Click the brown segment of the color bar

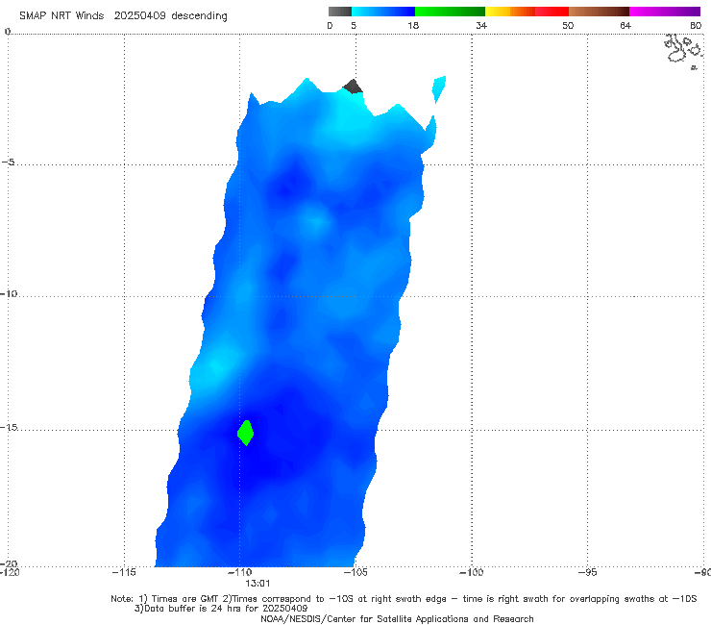click(599, 12)
